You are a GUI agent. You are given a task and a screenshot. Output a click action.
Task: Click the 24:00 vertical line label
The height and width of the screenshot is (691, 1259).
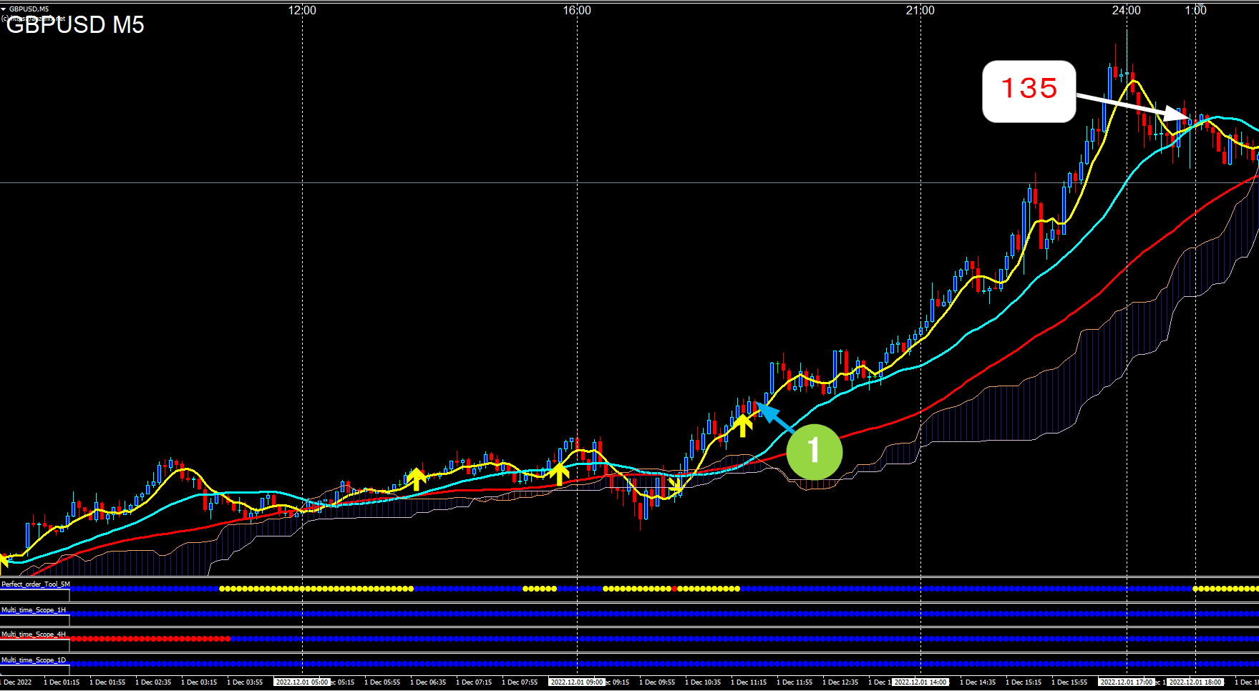[1126, 10]
